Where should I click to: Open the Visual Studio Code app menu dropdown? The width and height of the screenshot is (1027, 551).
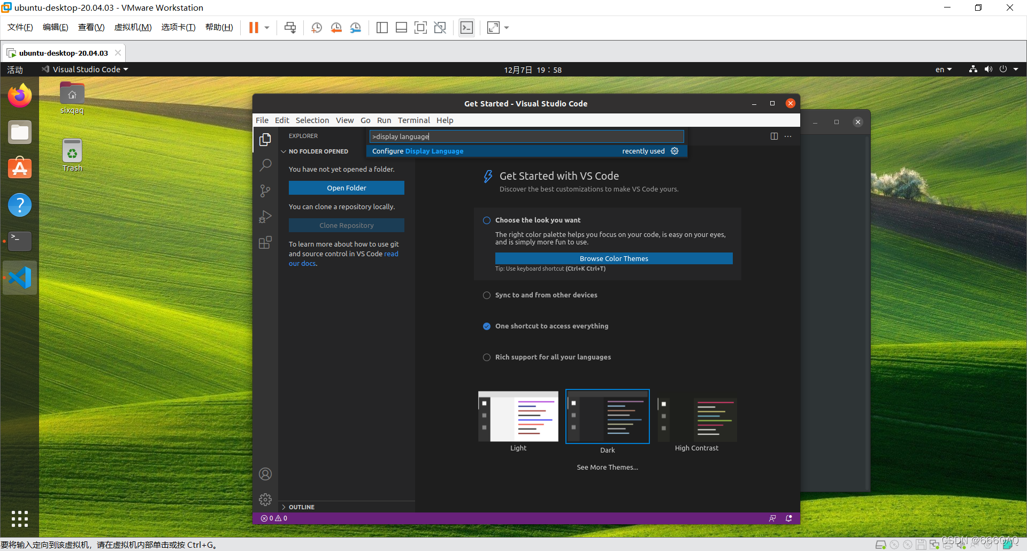86,69
